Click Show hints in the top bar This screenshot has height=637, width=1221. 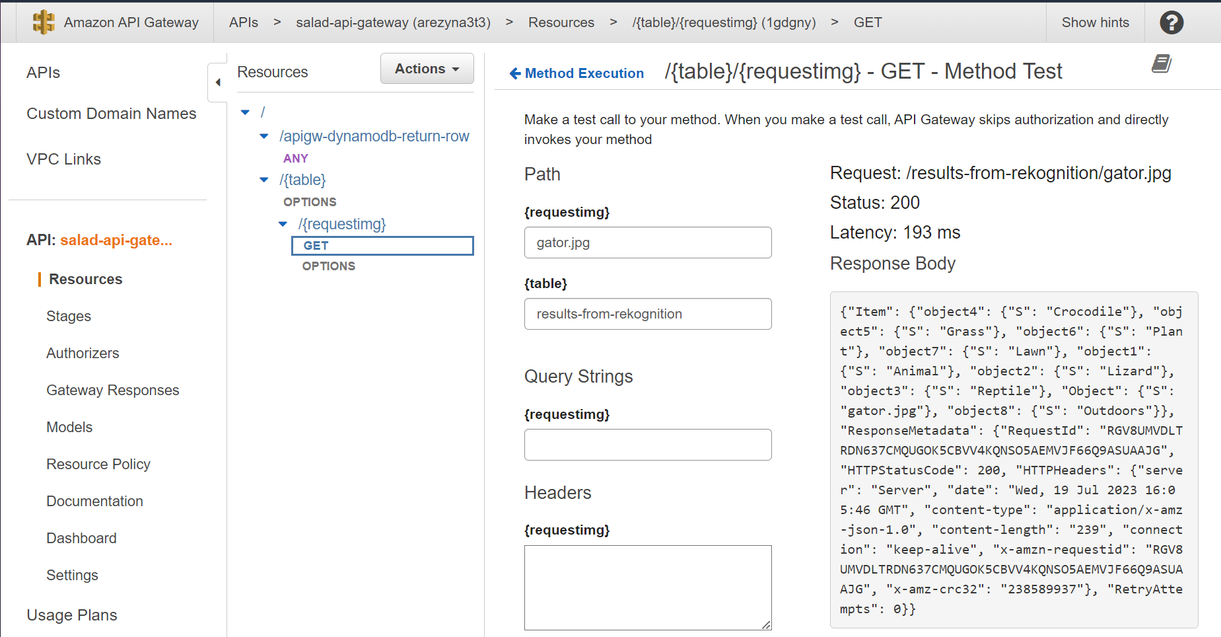coord(1095,22)
